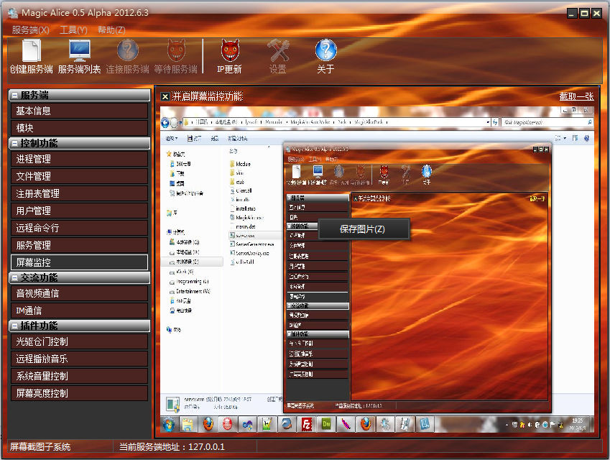
Task: Click Dreamweaver Dw icon on remote taskbar
Action: [x=326, y=424]
